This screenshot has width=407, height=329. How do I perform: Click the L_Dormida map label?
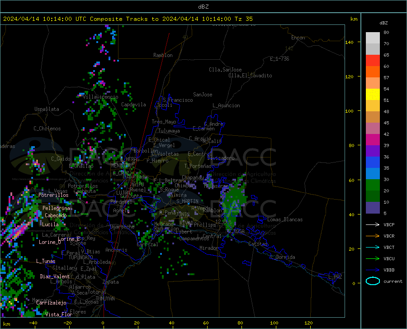(282, 257)
